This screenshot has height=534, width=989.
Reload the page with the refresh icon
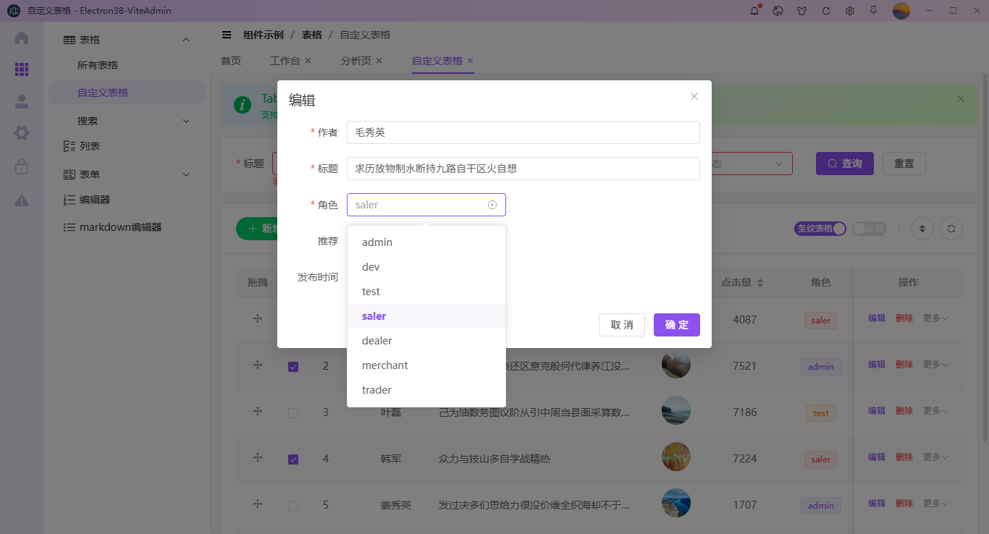pos(825,11)
